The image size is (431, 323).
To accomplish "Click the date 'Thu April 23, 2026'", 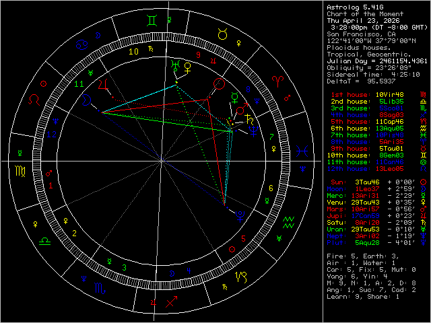I will pos(363,21).
